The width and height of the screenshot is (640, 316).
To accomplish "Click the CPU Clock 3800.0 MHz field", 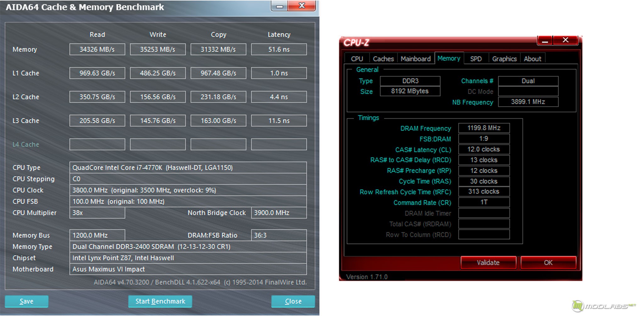I will [188, 190].
